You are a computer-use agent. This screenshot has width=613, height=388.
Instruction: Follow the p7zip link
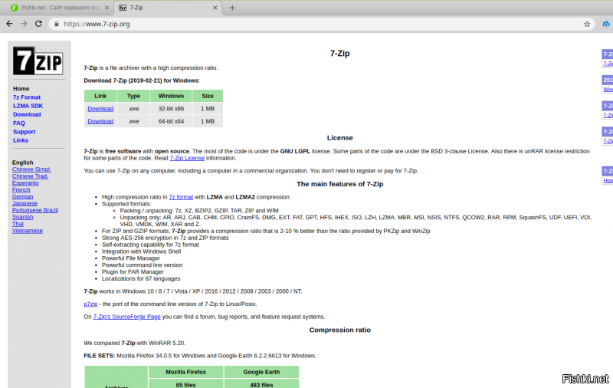[x=90, y=304]
